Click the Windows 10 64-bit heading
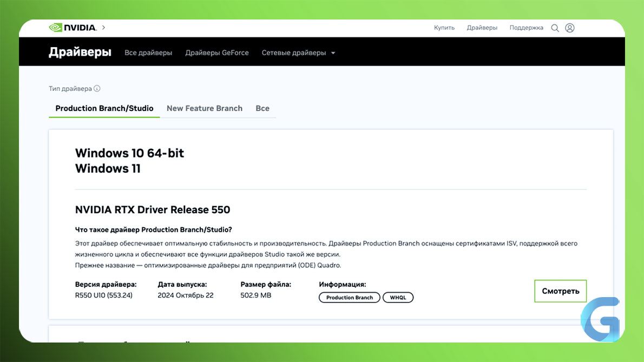 coord(129,153)
